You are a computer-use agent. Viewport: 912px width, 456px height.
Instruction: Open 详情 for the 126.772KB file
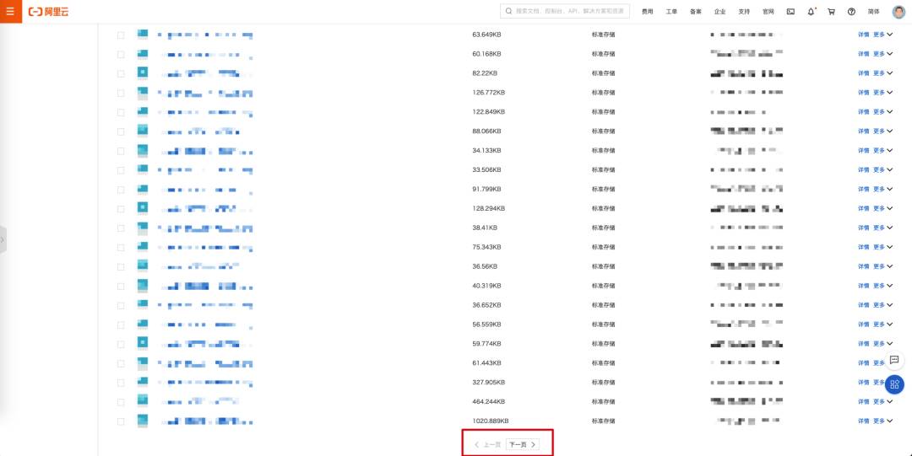click(864, 93)
